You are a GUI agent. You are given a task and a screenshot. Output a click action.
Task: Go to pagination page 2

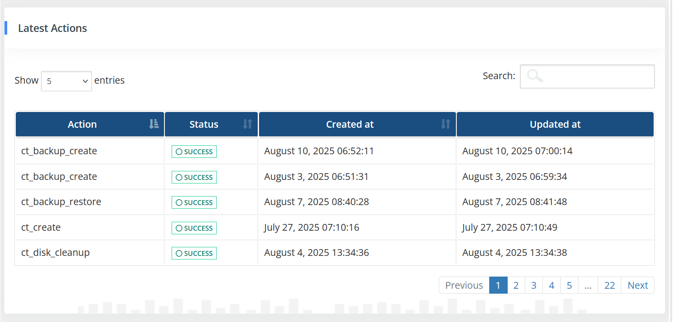coord(516,285)
